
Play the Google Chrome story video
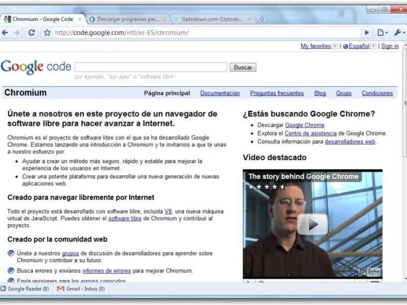pos(312,225)
